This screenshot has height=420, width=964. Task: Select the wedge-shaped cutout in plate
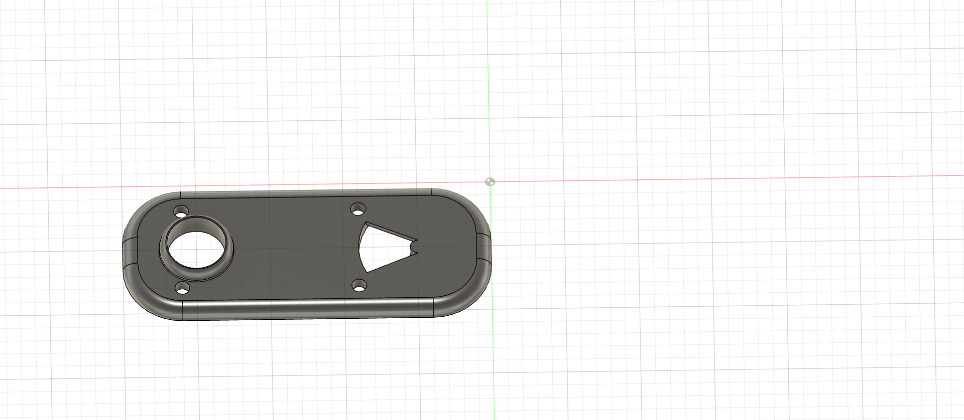click(x=388, y=248)
